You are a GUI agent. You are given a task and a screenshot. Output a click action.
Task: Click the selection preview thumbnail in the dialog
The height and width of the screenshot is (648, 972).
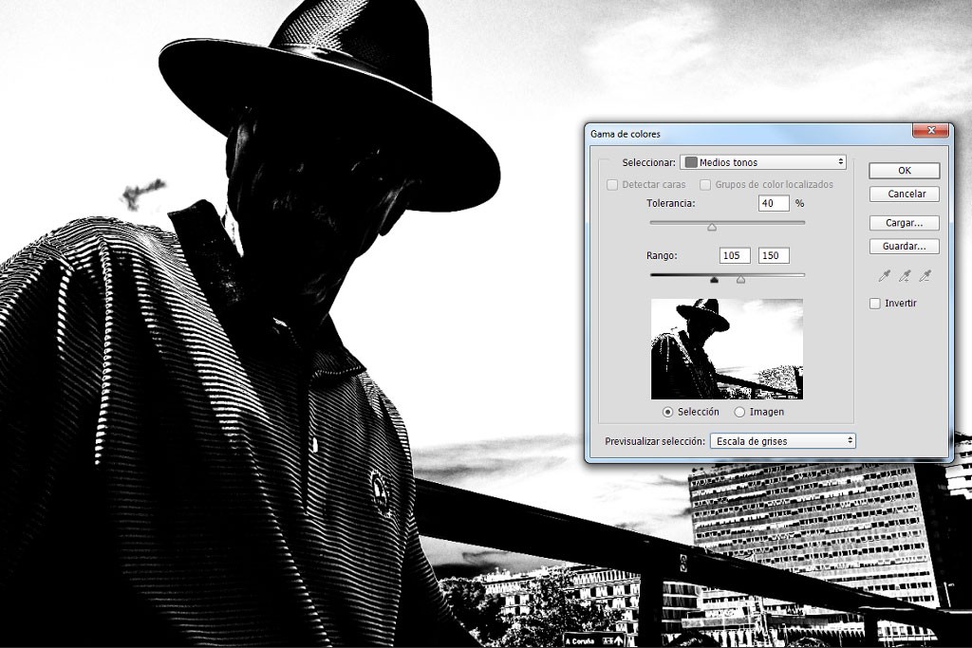(727, 349)
